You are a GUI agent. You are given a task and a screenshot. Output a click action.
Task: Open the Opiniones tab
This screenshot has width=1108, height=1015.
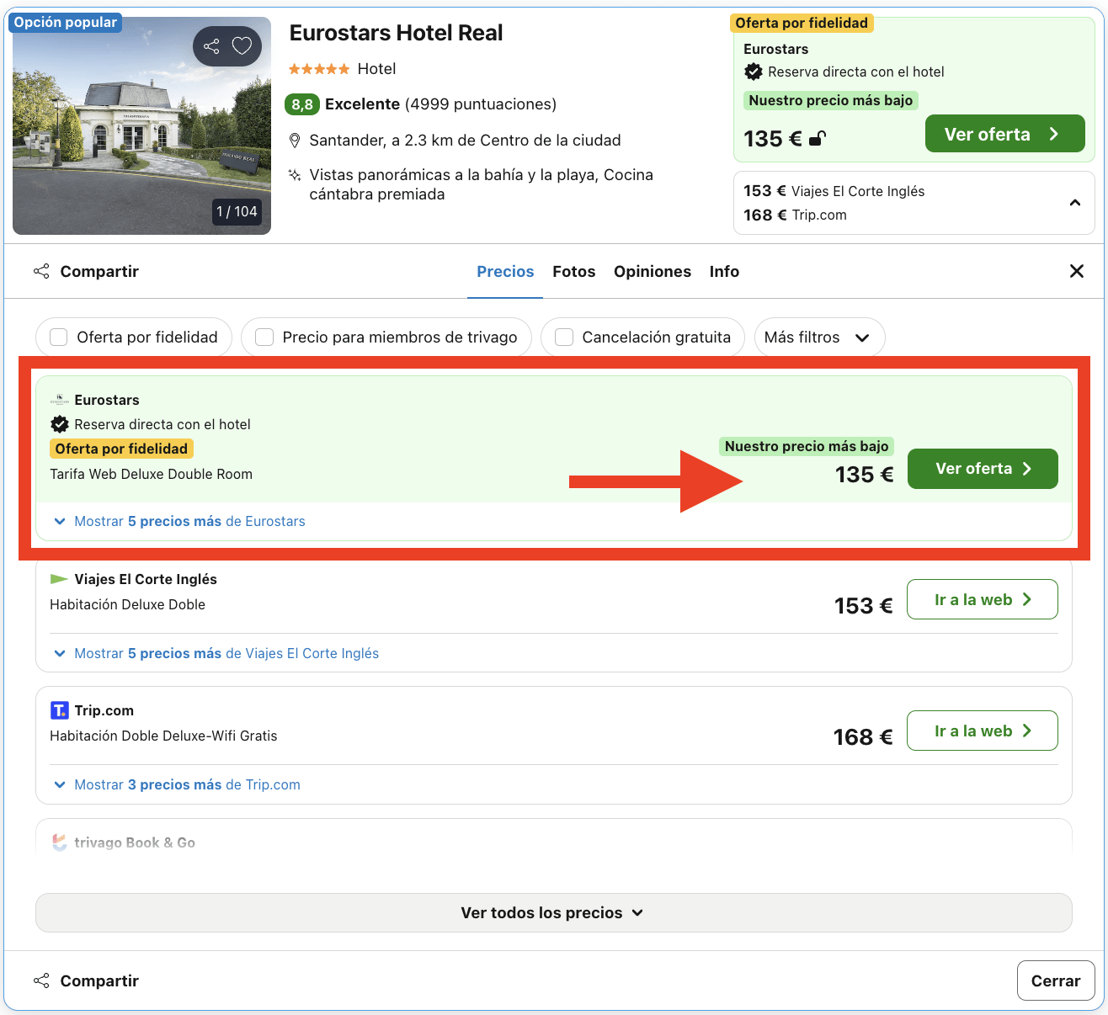click(x=653, y=271)
